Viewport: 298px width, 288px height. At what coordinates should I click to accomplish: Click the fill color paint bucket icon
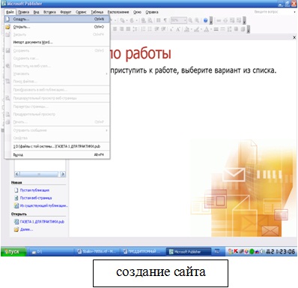186,29
